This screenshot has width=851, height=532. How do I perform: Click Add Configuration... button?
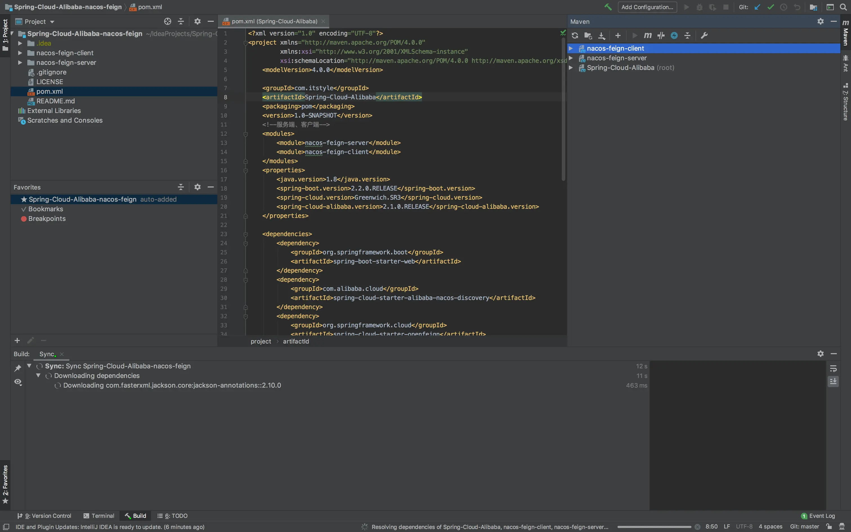coord(647,7)
